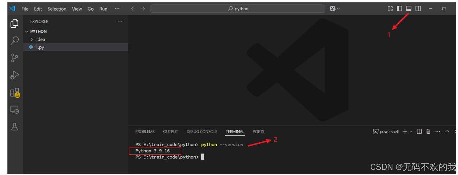Open the Testing flask view
The width and height of the screenshot is (458, 175).
pyautogui.click(x=14, y=127)
